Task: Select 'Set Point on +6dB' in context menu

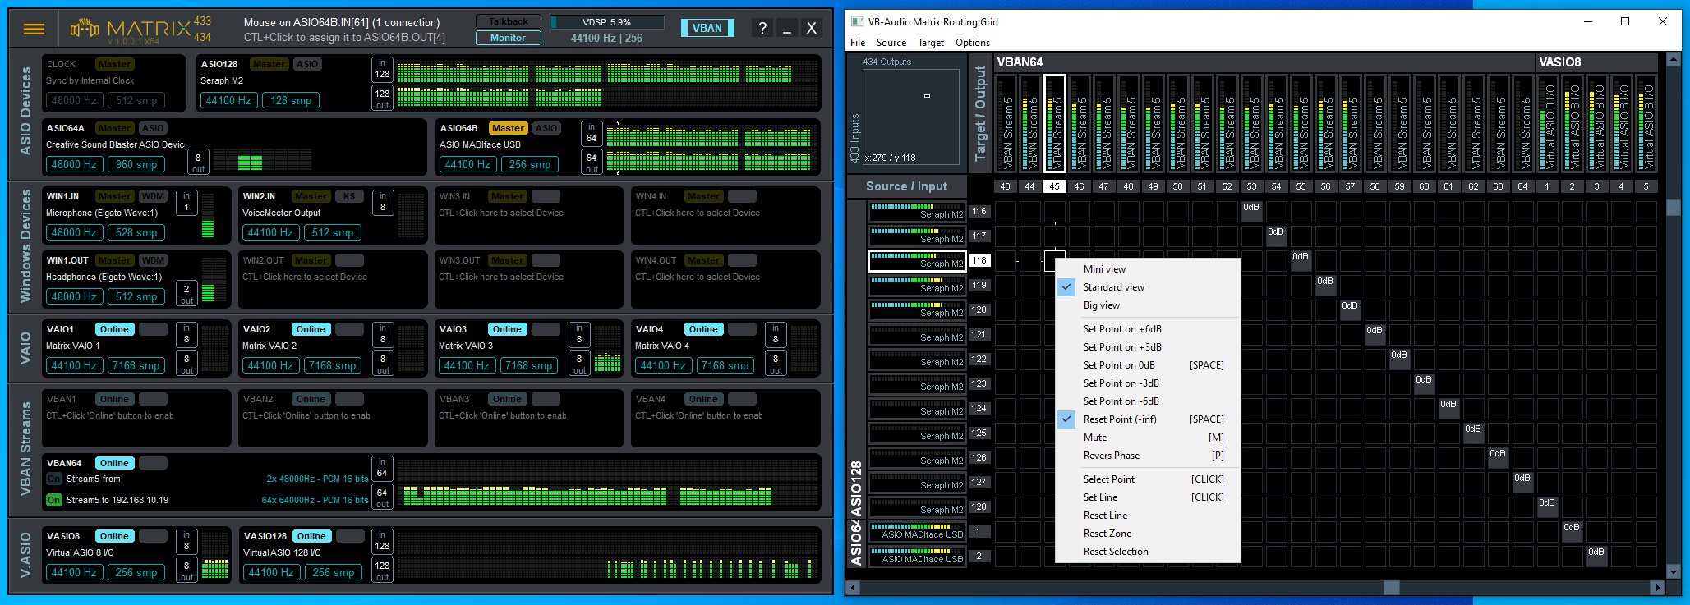Action: click(x=1148, y=329)
